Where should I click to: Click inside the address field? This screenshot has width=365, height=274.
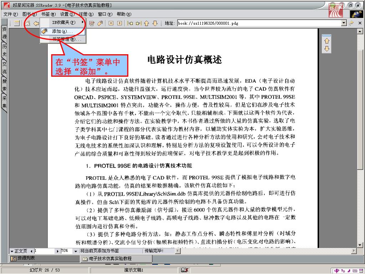point(259,23)
